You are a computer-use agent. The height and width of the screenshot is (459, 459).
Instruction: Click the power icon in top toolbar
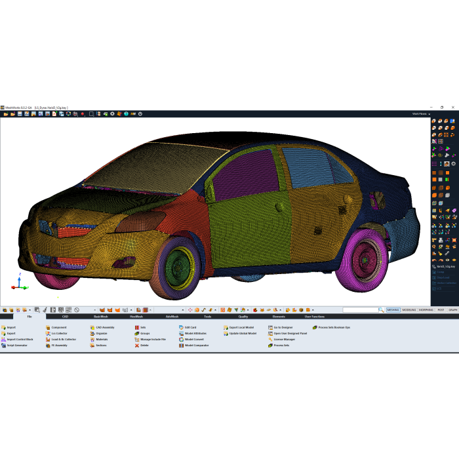tap(140, 113)
